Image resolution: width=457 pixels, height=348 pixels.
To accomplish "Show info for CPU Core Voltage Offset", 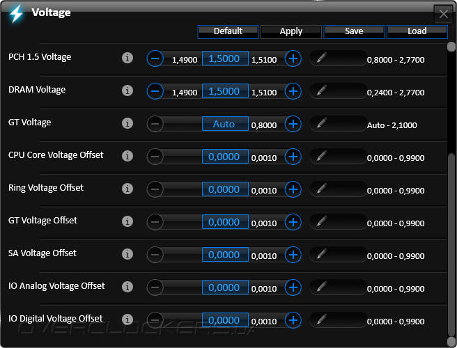I will 127,156.
